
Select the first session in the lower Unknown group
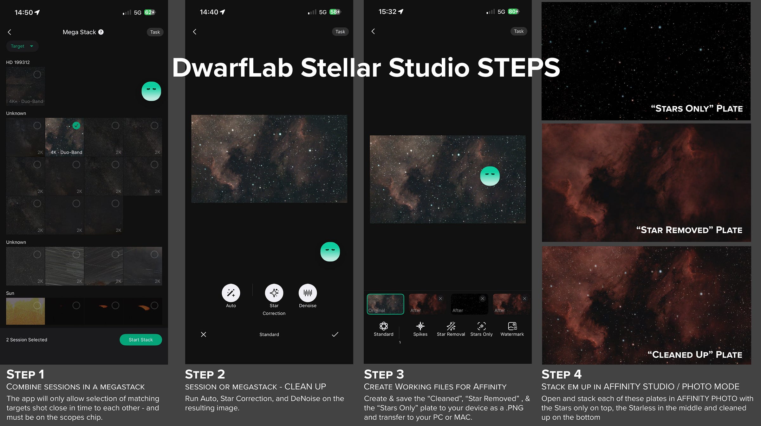(37, 254)
